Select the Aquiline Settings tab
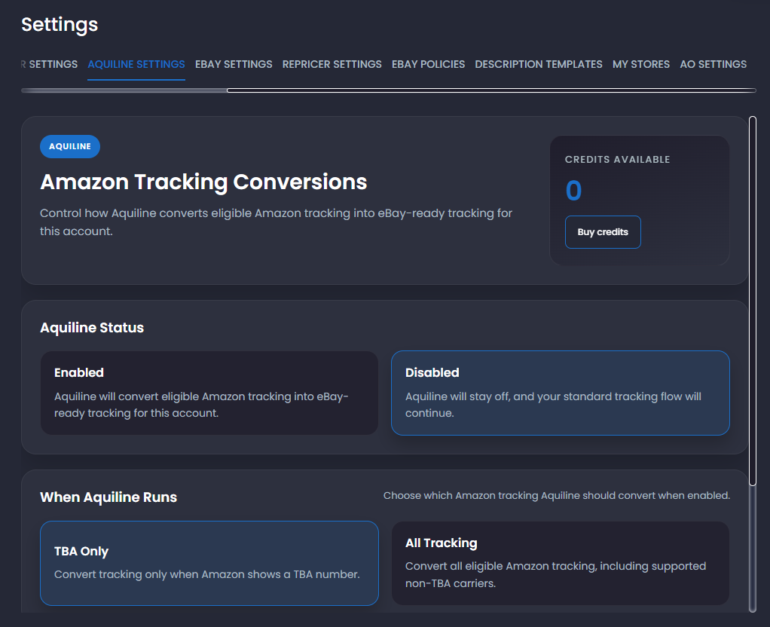770x627 pixels. pyautogui.click(x=136, y=64)
